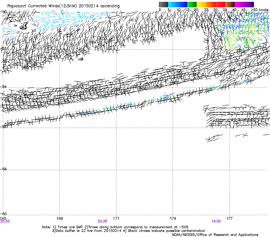Click the latitude label '-60'
The width and height of the screenshot is (270, 237).
3,214
